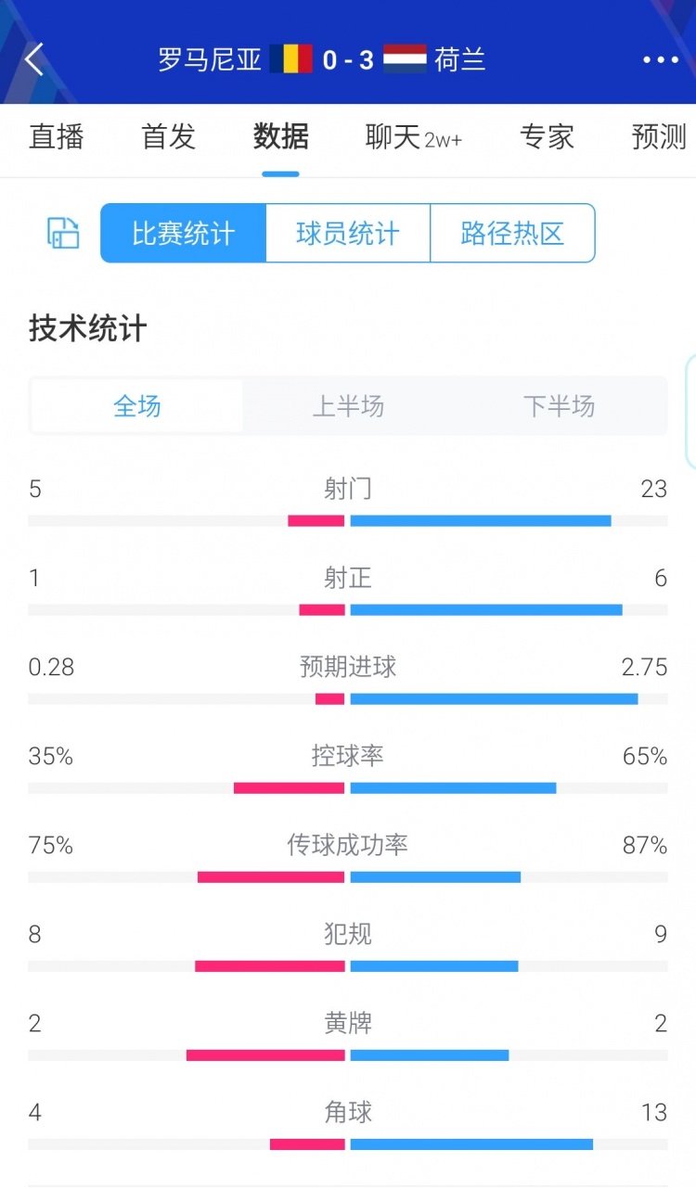696x1188 pixels.
Task: Select the 比赛统计 segment
Action: pyautogui.click(x=184, y=234)
